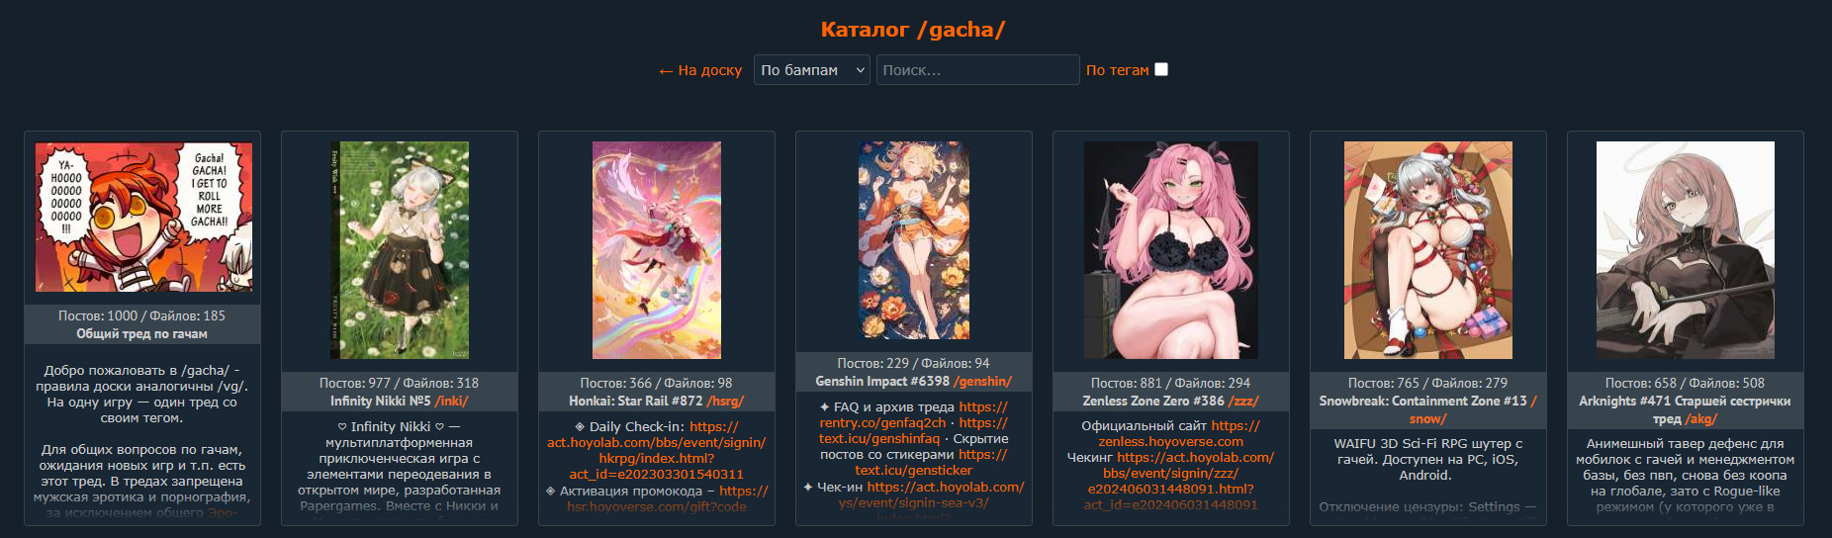Open the Arknights thread image
The width and height of the screenshot is (1832, 538).
point(1686,250)
